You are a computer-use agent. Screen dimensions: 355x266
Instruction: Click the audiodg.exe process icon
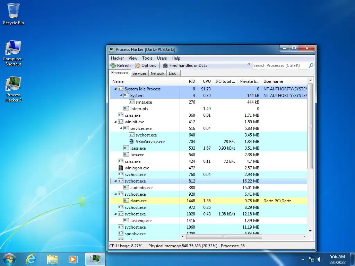click(126, 187)
